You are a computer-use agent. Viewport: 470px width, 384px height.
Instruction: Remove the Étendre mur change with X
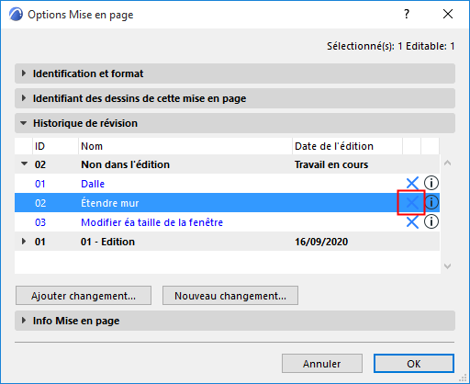click(x=412, y=202)
